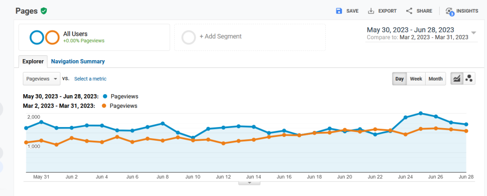Click the green verified shield icon
The height and width of the screenshot is (196, 487).
point(44,11)
